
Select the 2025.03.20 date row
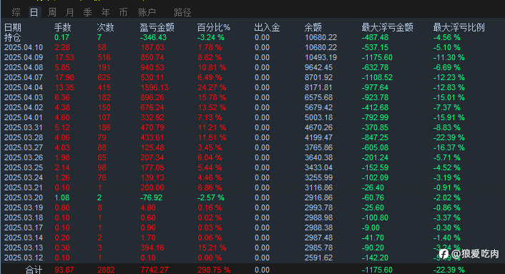click(24, 197)
